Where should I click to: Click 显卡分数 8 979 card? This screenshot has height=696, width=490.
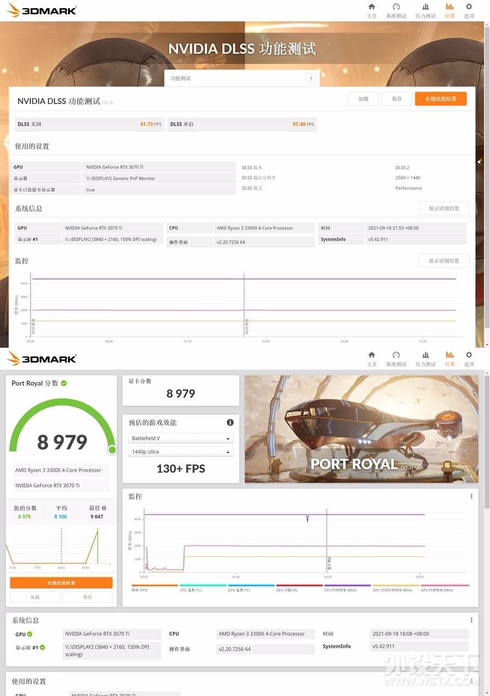pyautogui.click(x=181, y=390)
